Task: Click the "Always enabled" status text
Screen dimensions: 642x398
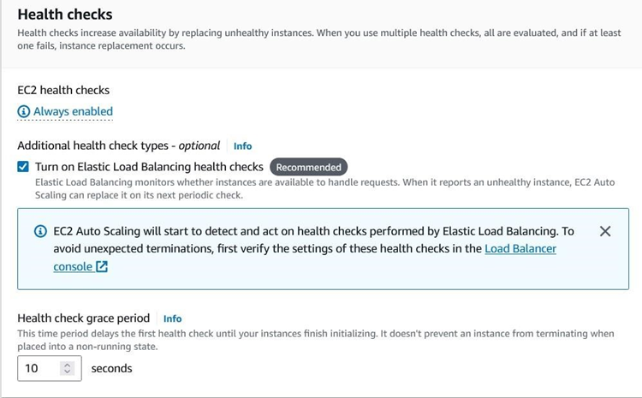Action: (x=73, y=111)
